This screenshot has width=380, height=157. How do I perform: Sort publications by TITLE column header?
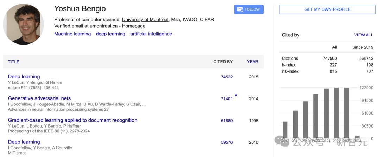point(14,62)
